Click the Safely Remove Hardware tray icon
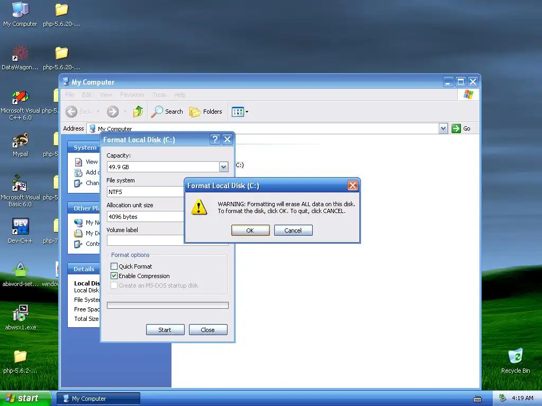542x406 pixels. 502,399
